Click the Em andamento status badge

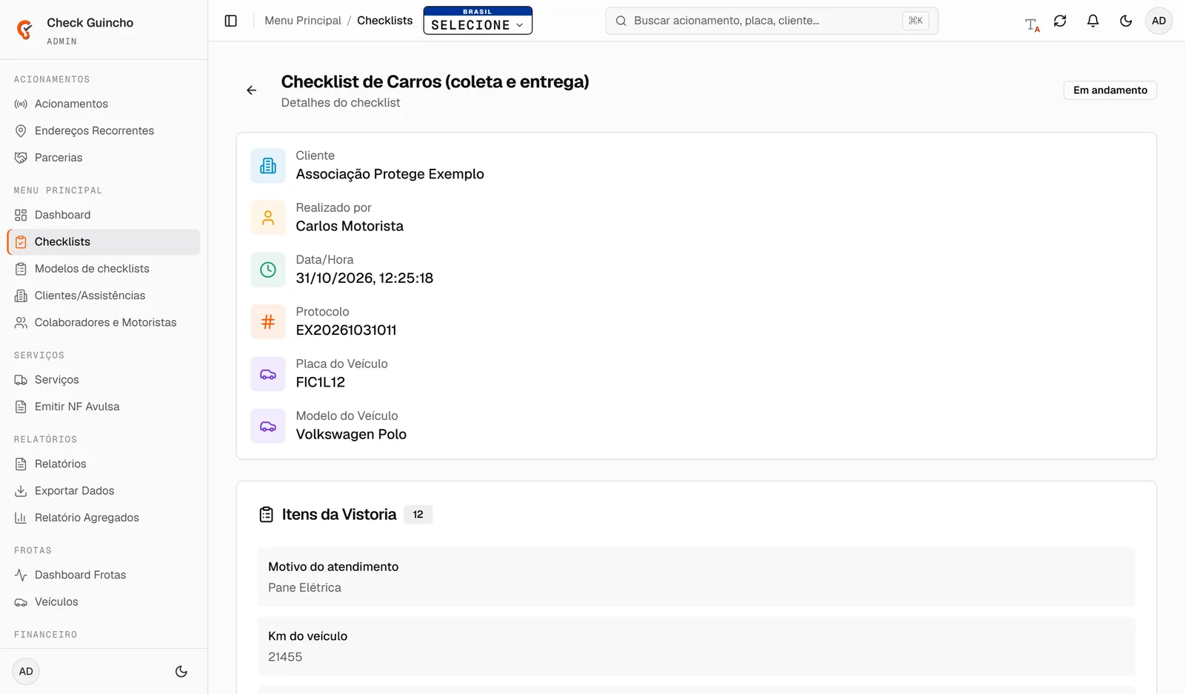(1110, 90)
